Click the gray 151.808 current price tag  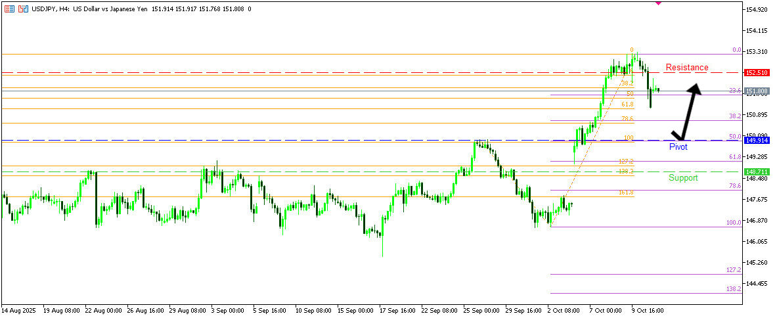click(757, 91)
